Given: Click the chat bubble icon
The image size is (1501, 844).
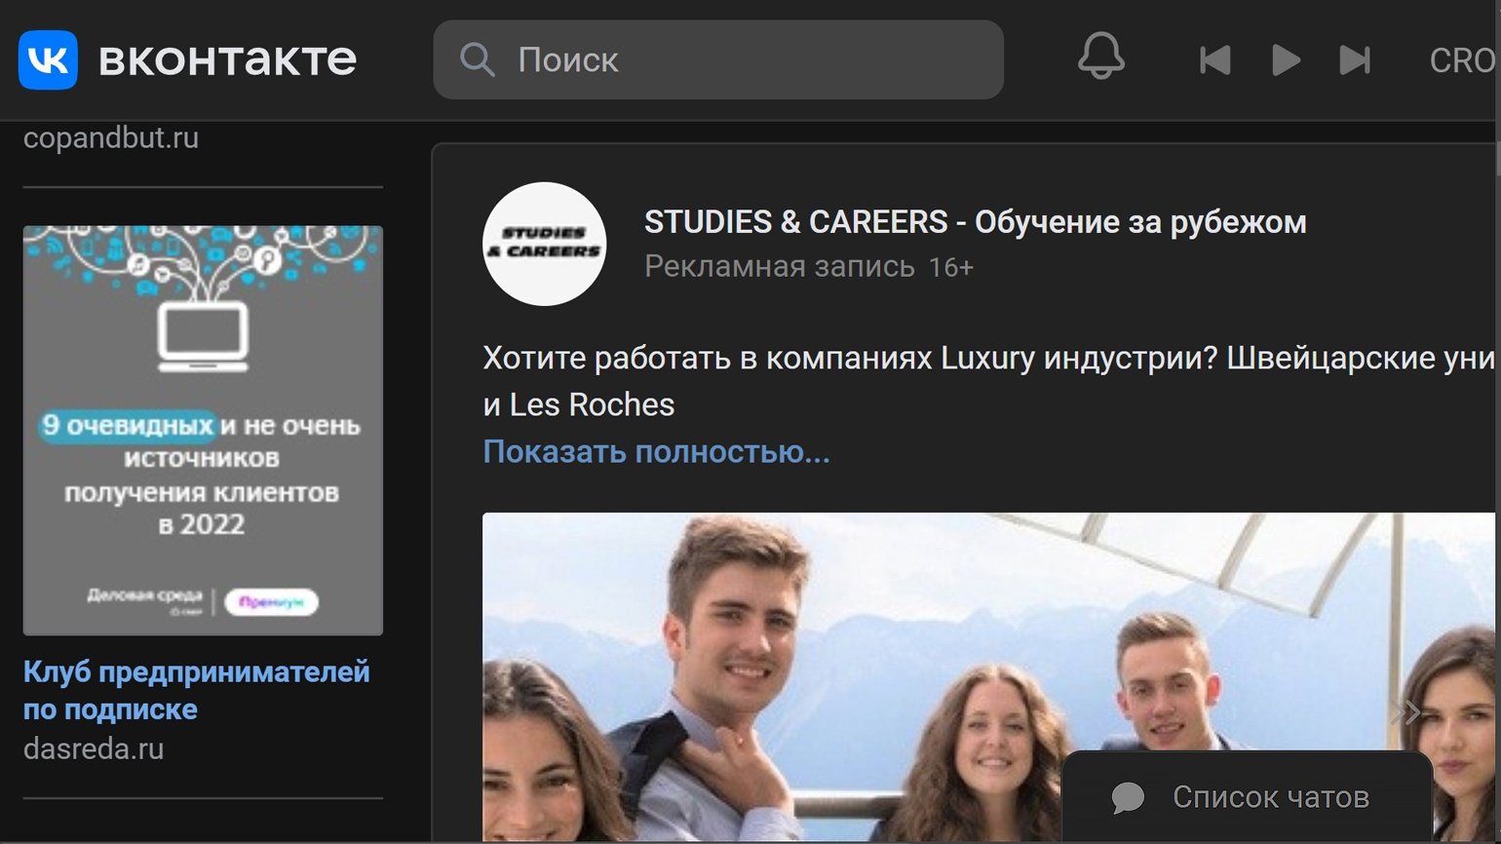Looking at the screenshot, I should [x=1128, y=797].
